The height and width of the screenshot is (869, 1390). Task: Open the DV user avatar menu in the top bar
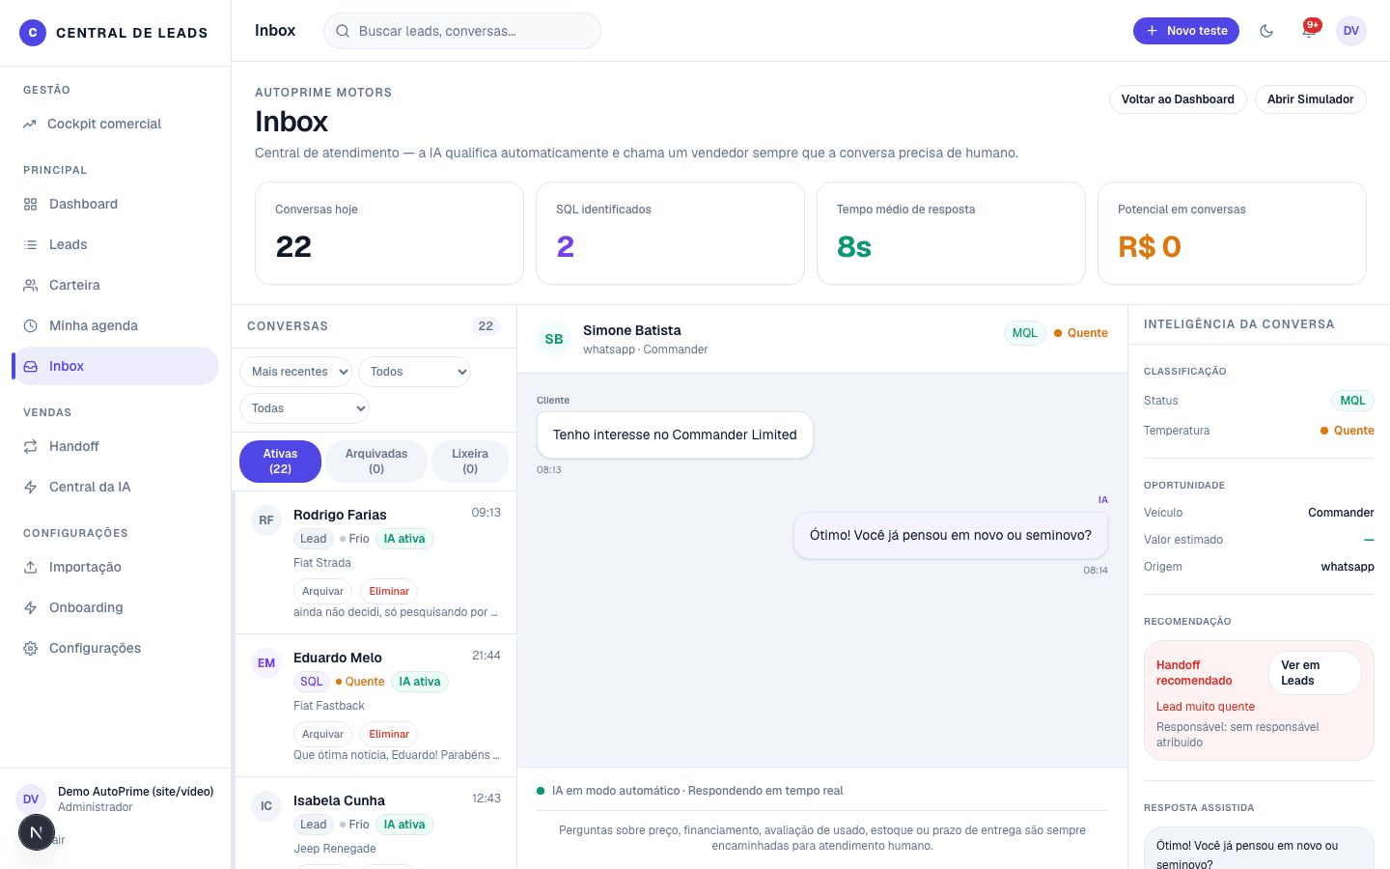click(x=1351, y=31)
